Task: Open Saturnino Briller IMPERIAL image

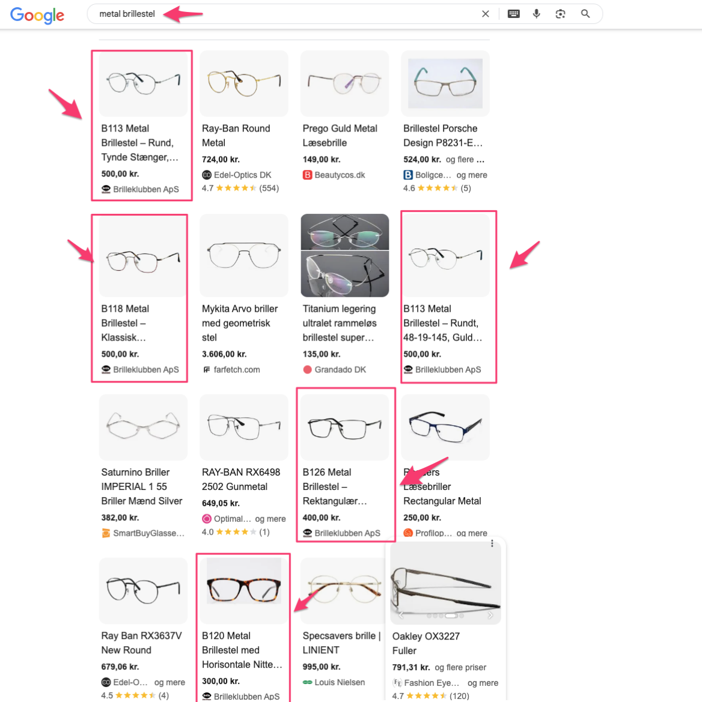Action: [143, 427]
